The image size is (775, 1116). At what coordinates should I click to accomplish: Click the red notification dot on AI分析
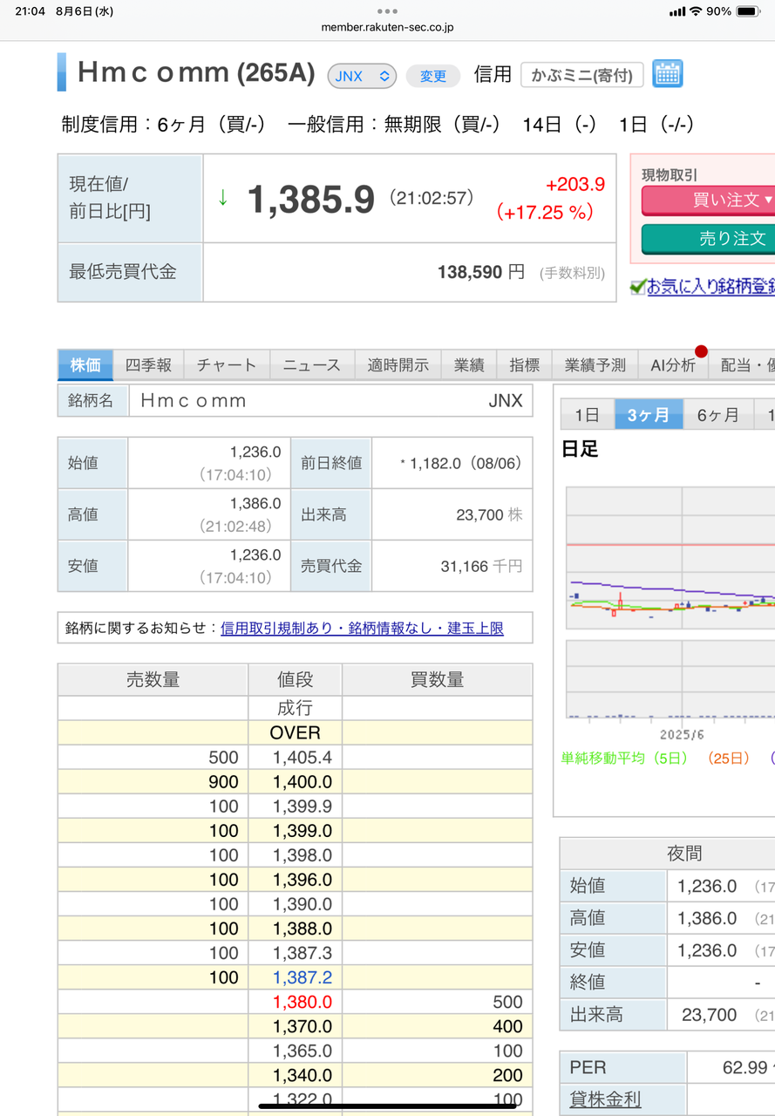[x=701, y=351]
